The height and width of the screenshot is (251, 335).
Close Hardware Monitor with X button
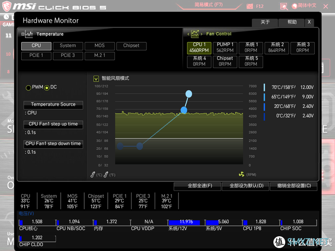click(309, 22)
